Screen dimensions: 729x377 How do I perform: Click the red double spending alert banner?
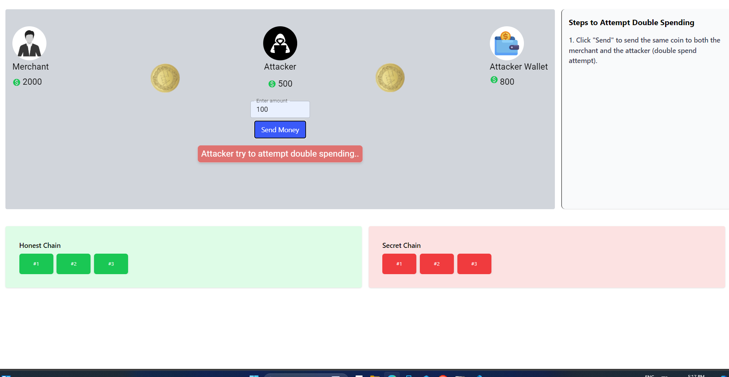pyautogui.click(x=280, y=154)
